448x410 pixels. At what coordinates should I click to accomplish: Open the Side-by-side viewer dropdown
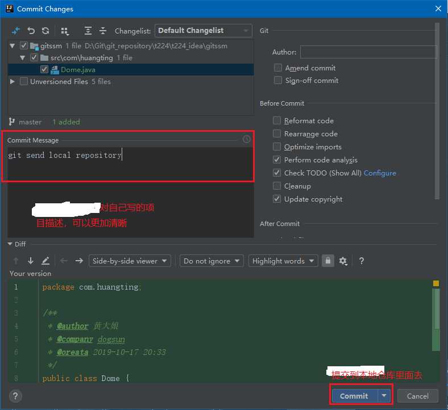(x=130, y=261)
